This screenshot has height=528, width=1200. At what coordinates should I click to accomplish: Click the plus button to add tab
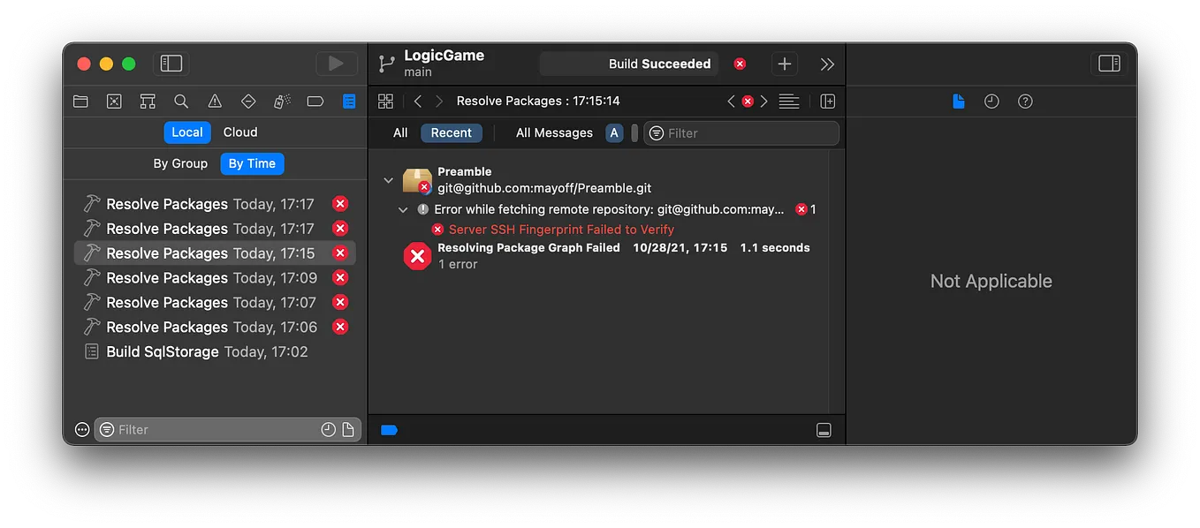[784, 63]
